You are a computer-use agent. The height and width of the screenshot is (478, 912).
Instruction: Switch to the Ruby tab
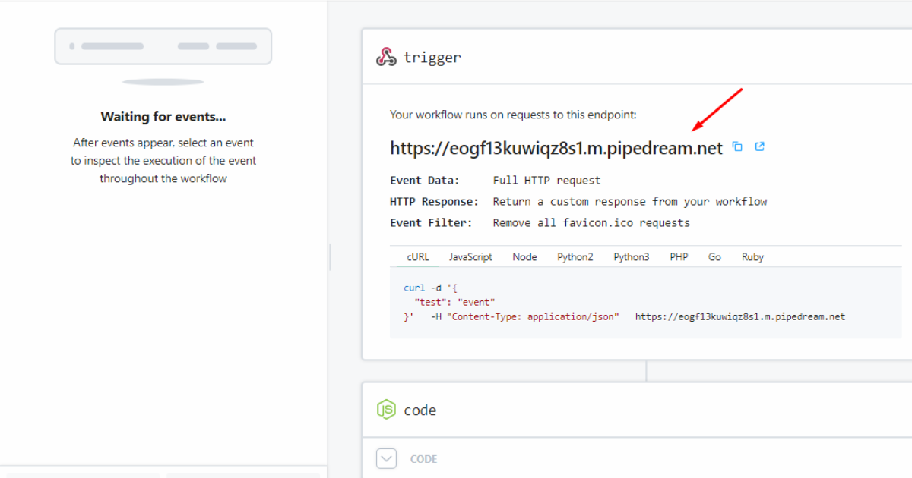(752, 257)
